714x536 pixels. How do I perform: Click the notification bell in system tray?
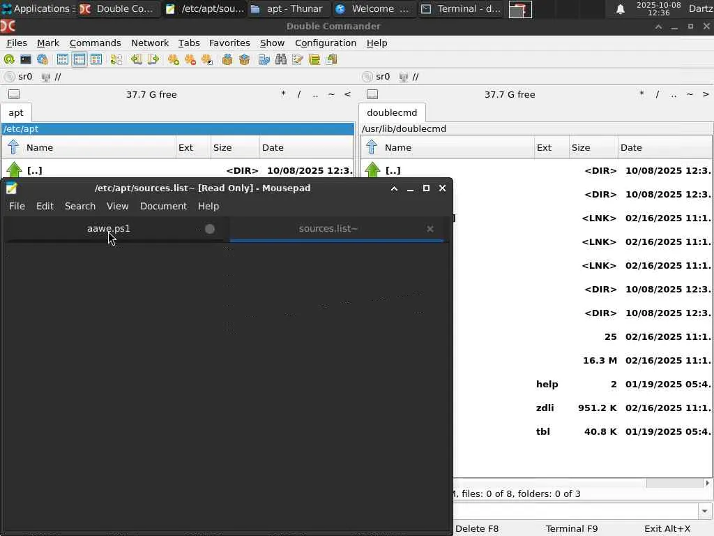tap(620, 9)
